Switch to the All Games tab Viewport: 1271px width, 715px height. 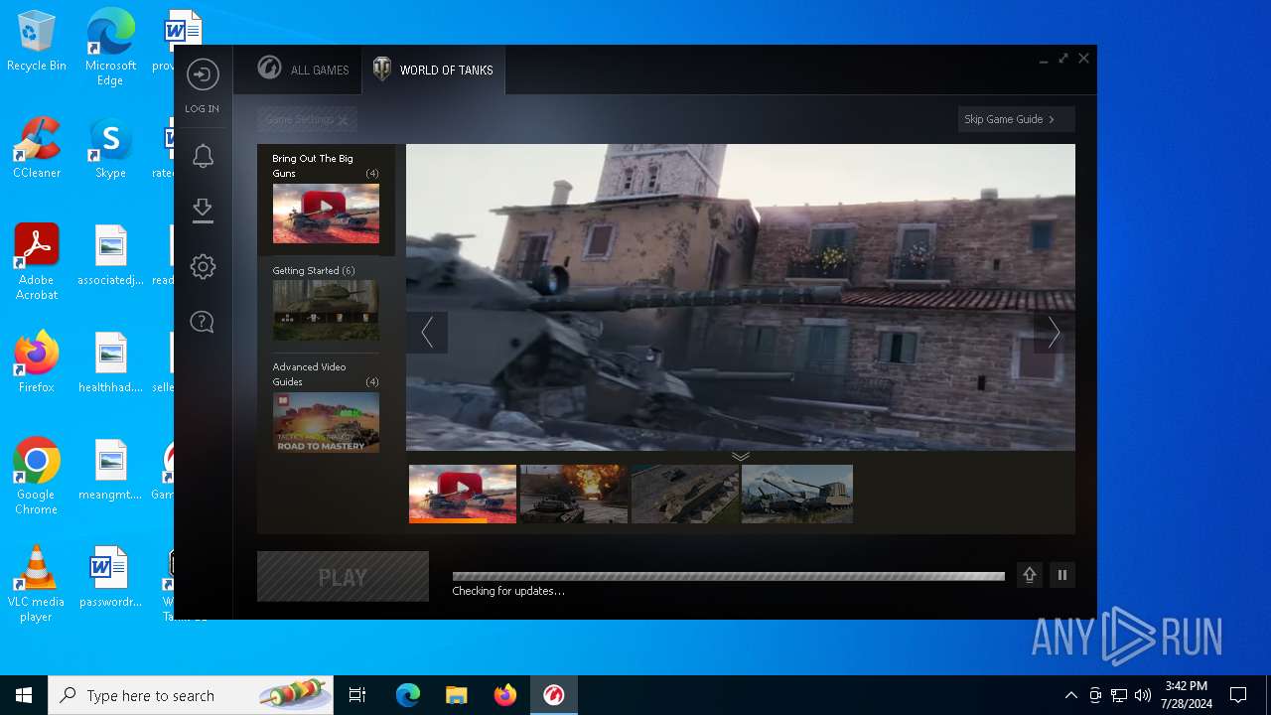pyautogui.click(x=303, y=70)
